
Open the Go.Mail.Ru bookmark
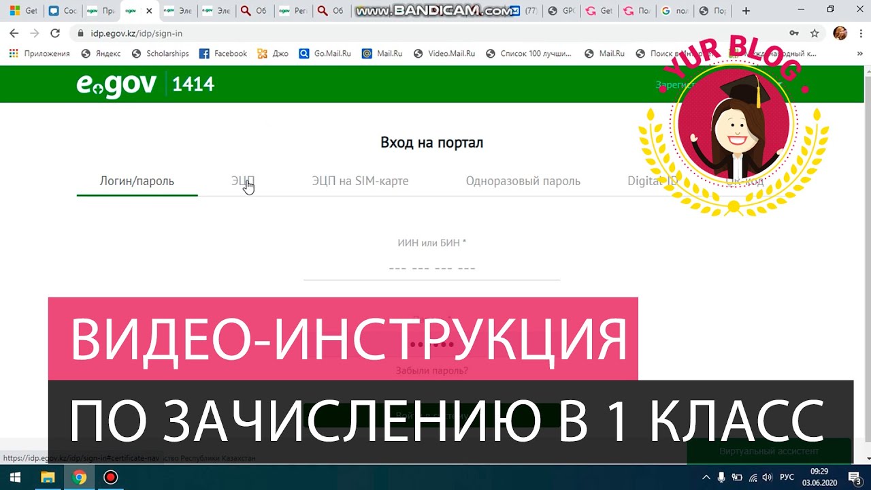coord(325,54)
